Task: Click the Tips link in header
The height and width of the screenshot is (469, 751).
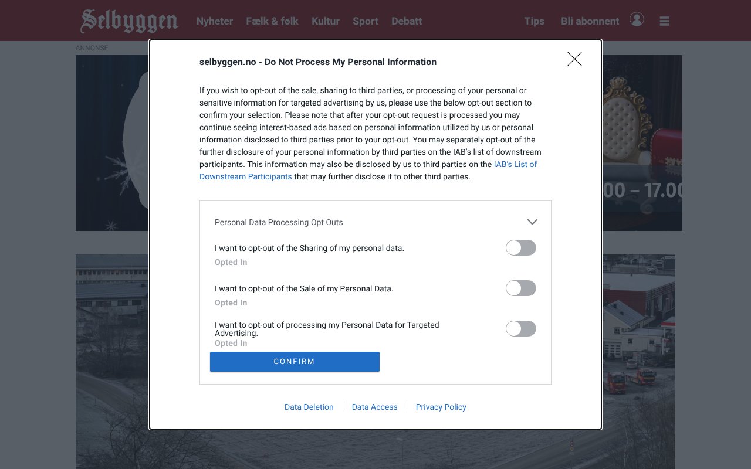Action: pos(534,21)
